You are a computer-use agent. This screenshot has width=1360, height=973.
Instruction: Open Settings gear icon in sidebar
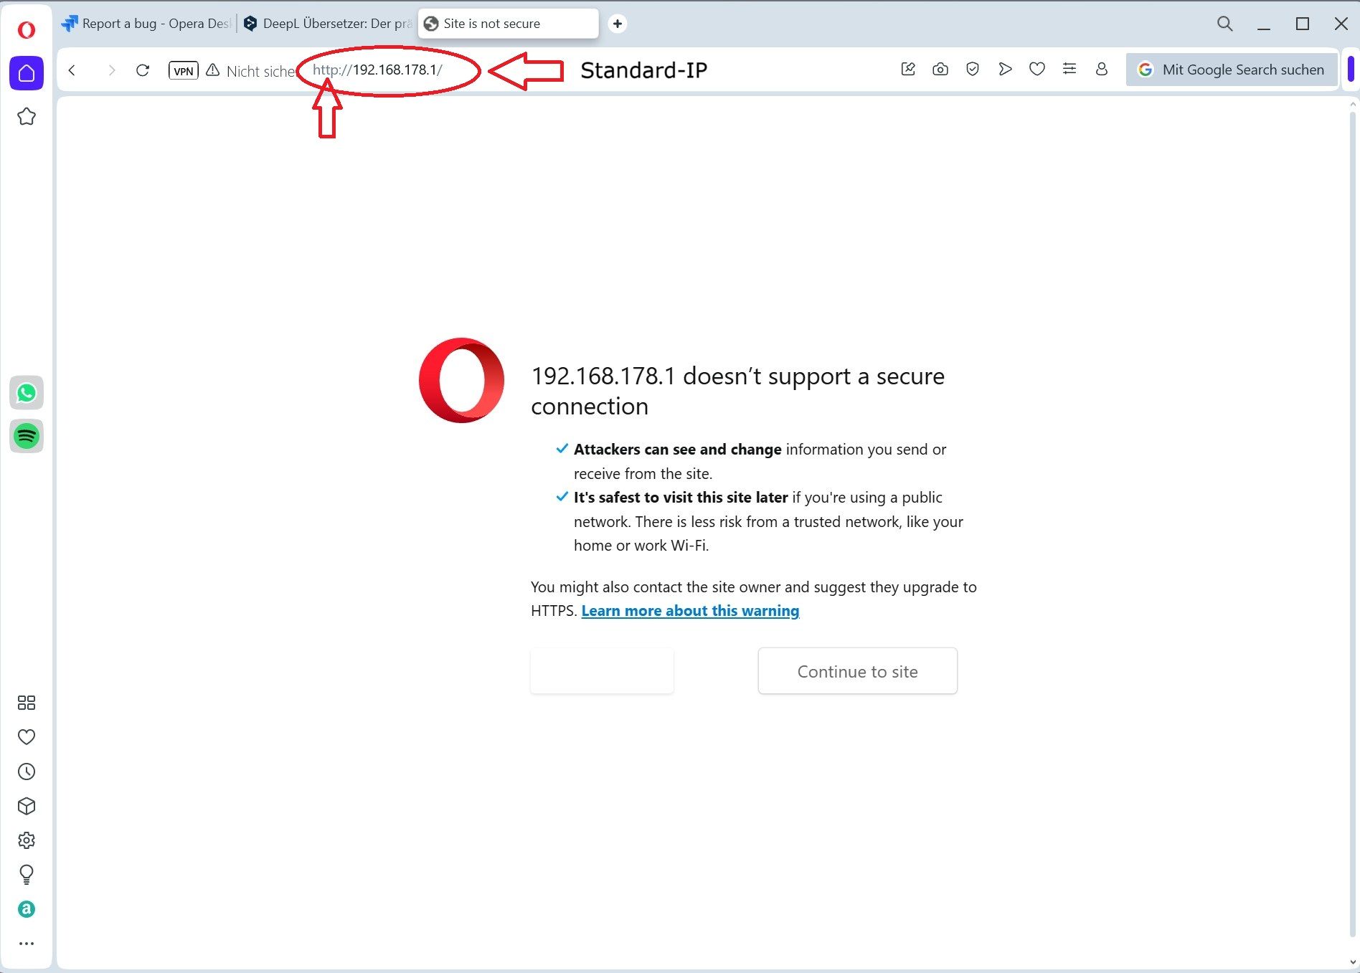point(27,840)
